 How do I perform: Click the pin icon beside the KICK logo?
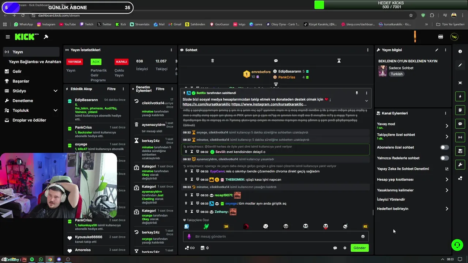pos(46,37)
